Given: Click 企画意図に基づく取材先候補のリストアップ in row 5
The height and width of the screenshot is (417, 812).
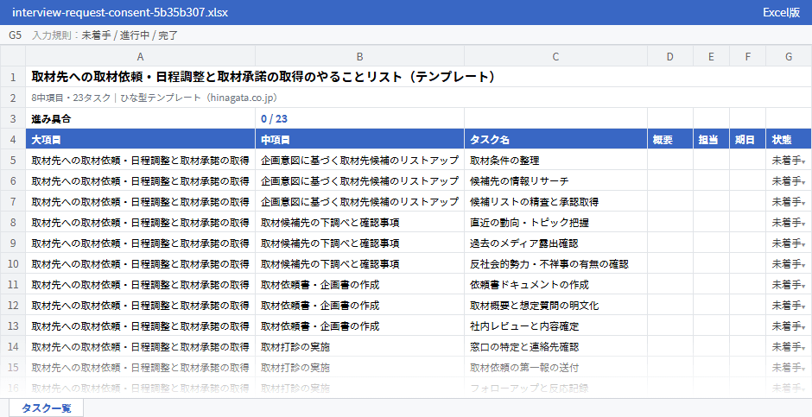Looking at the screenshot, I should [360, 160].
